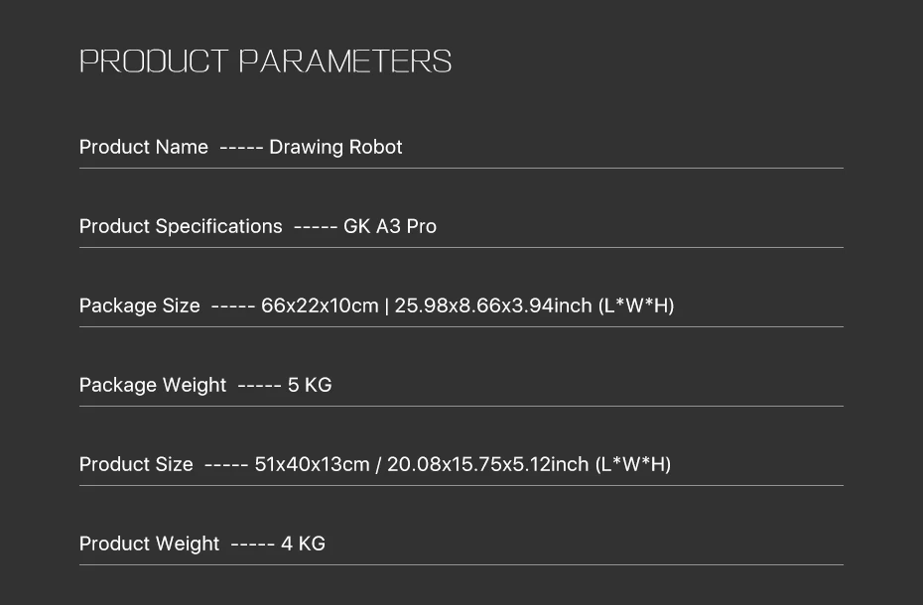This screenshot has height=605, width=923.
Task: Click the dashes after Product Weight
Action: coord(253,544)
